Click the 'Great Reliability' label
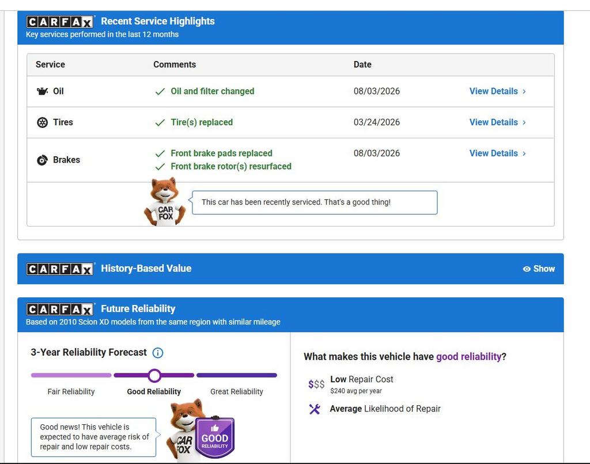Image resolution: width=590 pixels, height=464 pixels. 237,392
